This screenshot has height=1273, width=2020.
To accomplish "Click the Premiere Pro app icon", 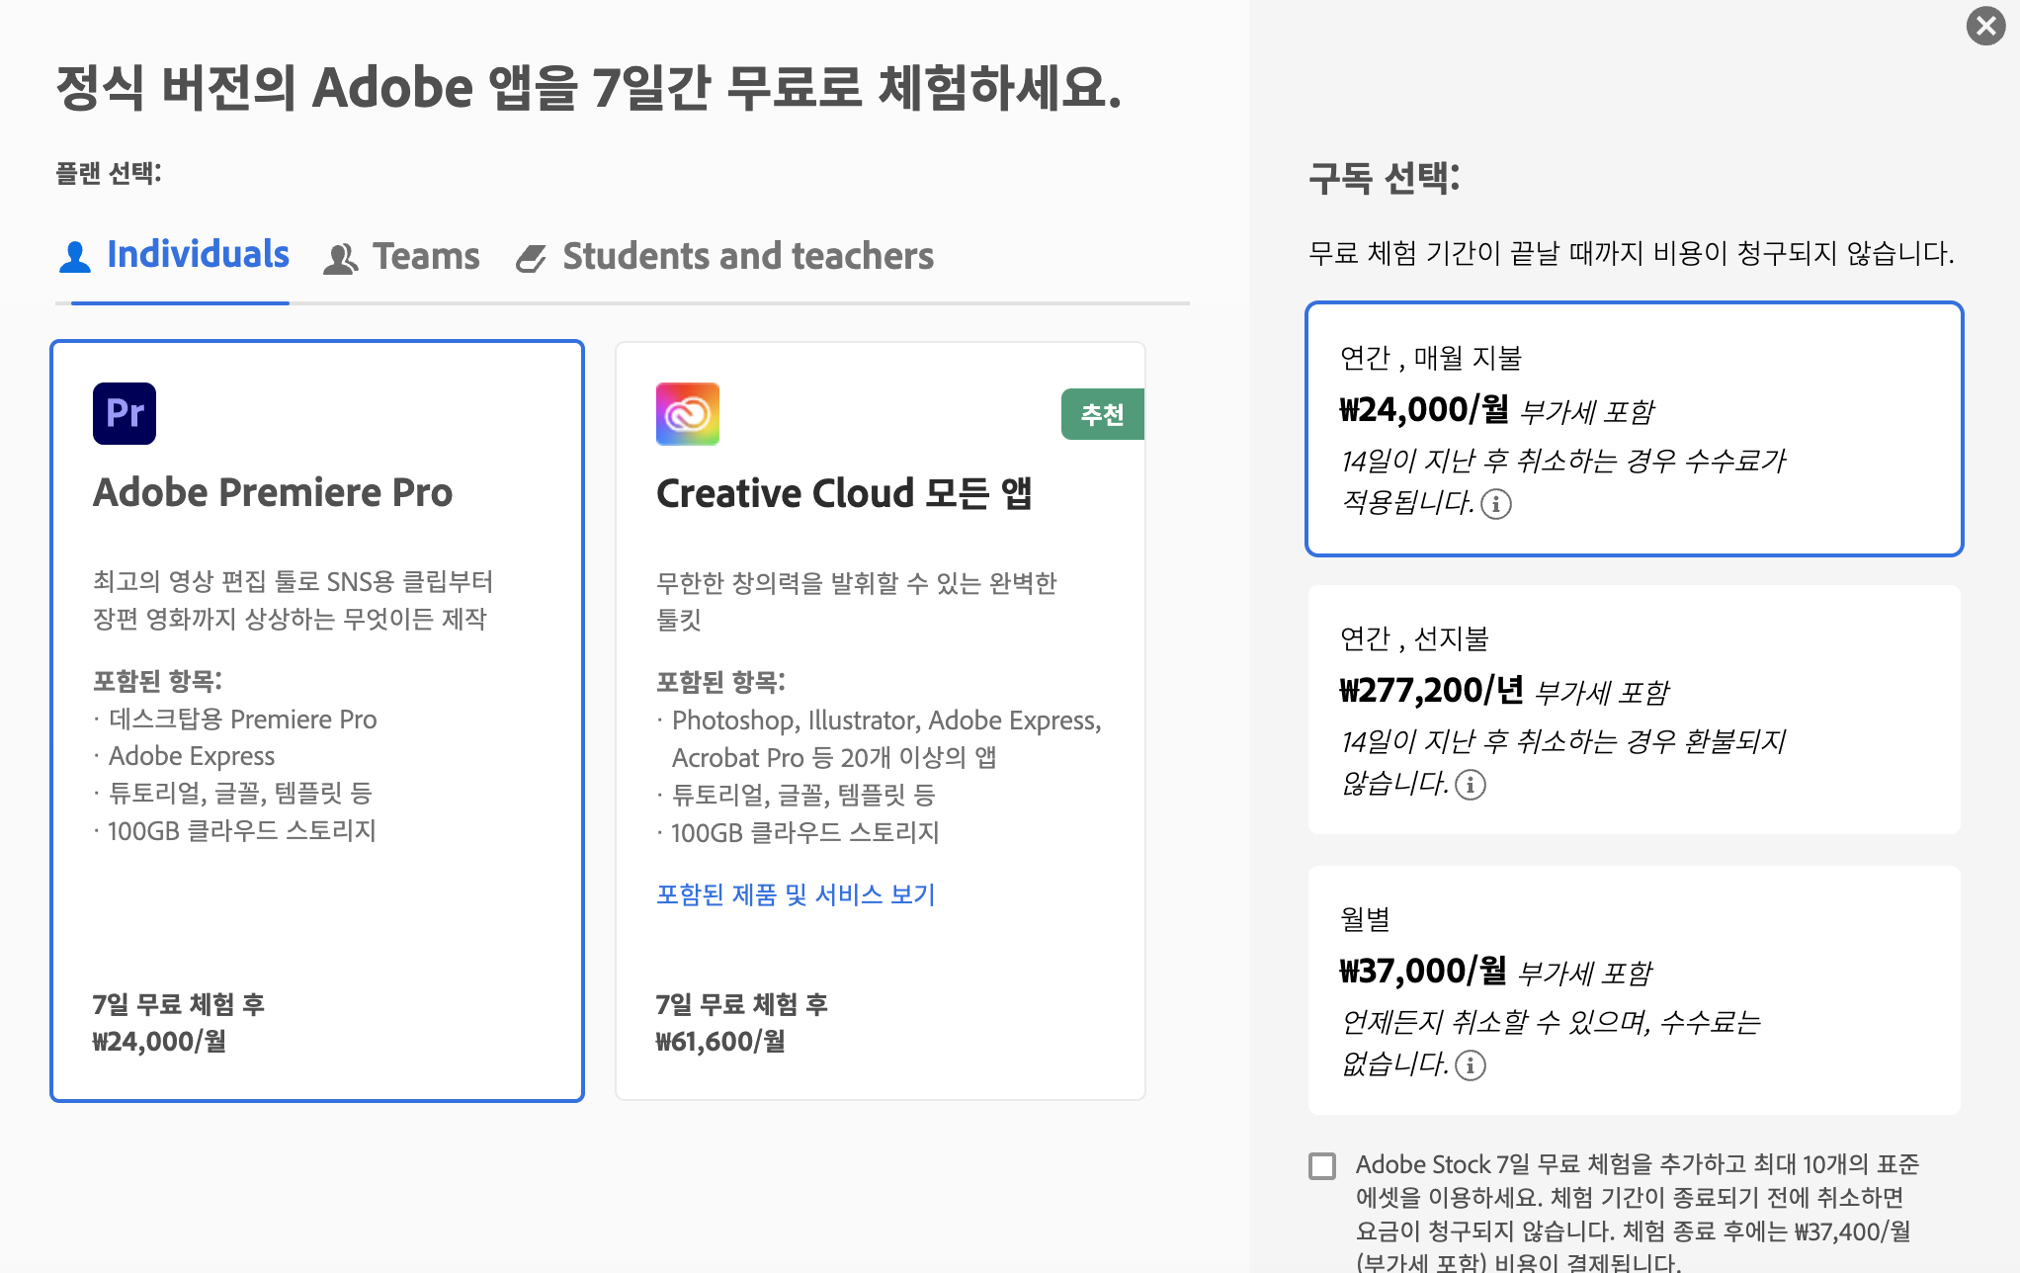I will click(125, 413).
